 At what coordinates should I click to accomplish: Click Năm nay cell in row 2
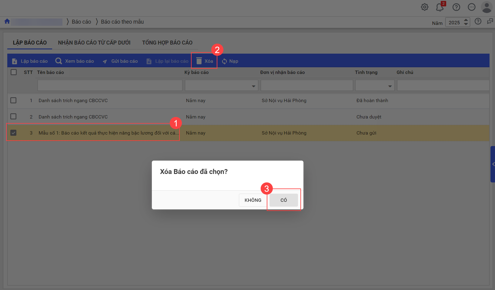pyautogui.click(x=196, y=117)
